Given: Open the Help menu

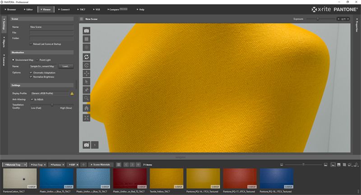Looking at the screenshot, I should [x=140, y=9].
